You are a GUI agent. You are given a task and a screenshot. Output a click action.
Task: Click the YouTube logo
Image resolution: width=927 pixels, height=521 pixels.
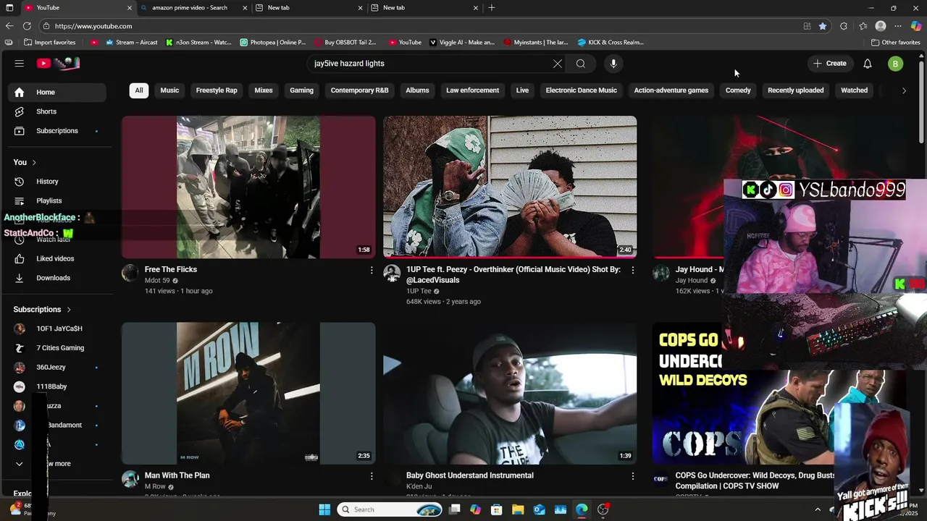point(58,64)
